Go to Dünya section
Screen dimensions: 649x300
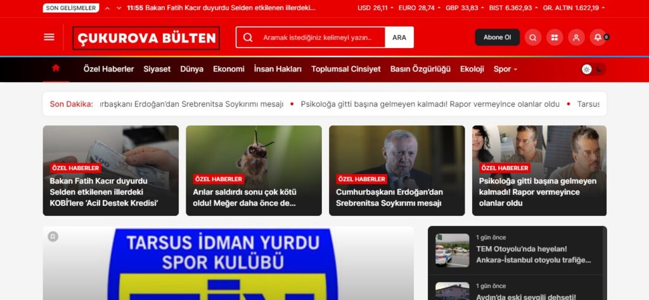point(191,69)
